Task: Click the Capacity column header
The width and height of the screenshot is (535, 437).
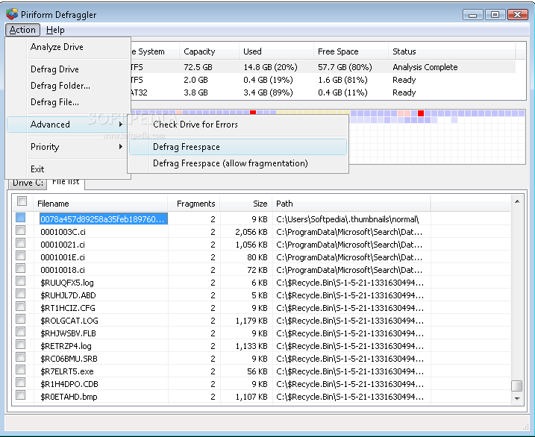Action: click(x=209, y=51)
